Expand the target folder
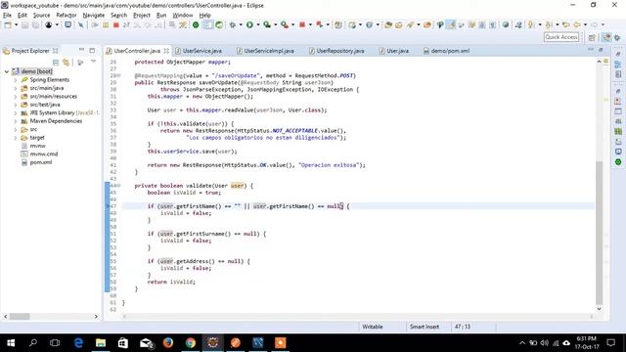 point(16,138)
